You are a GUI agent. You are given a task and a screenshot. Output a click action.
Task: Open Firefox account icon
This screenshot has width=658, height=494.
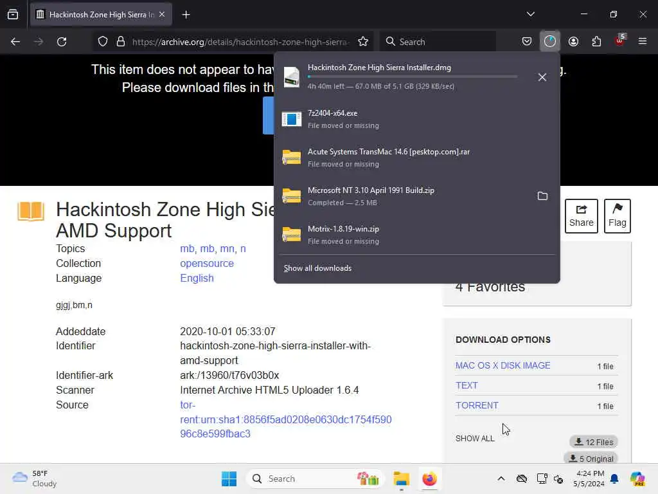coord(573,42)
